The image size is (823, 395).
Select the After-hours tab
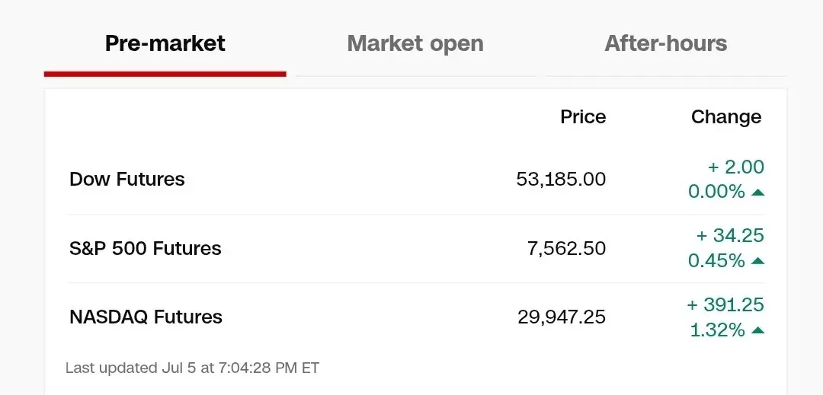pos(665,43)
